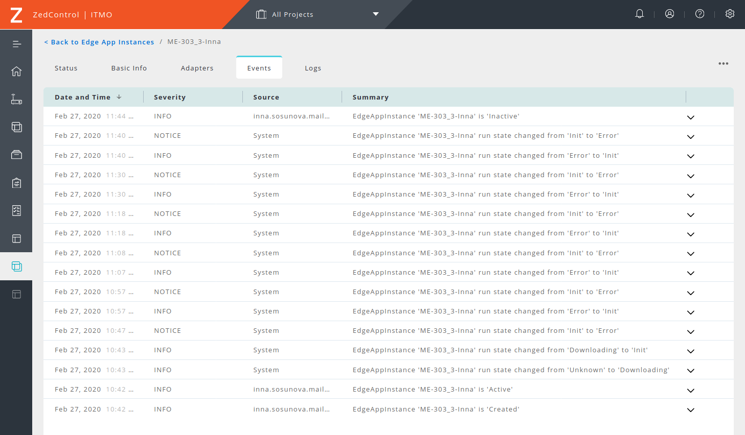Open the clipboard reports icon in sidebar
This screenshot has width=745, height=435.
16,183
